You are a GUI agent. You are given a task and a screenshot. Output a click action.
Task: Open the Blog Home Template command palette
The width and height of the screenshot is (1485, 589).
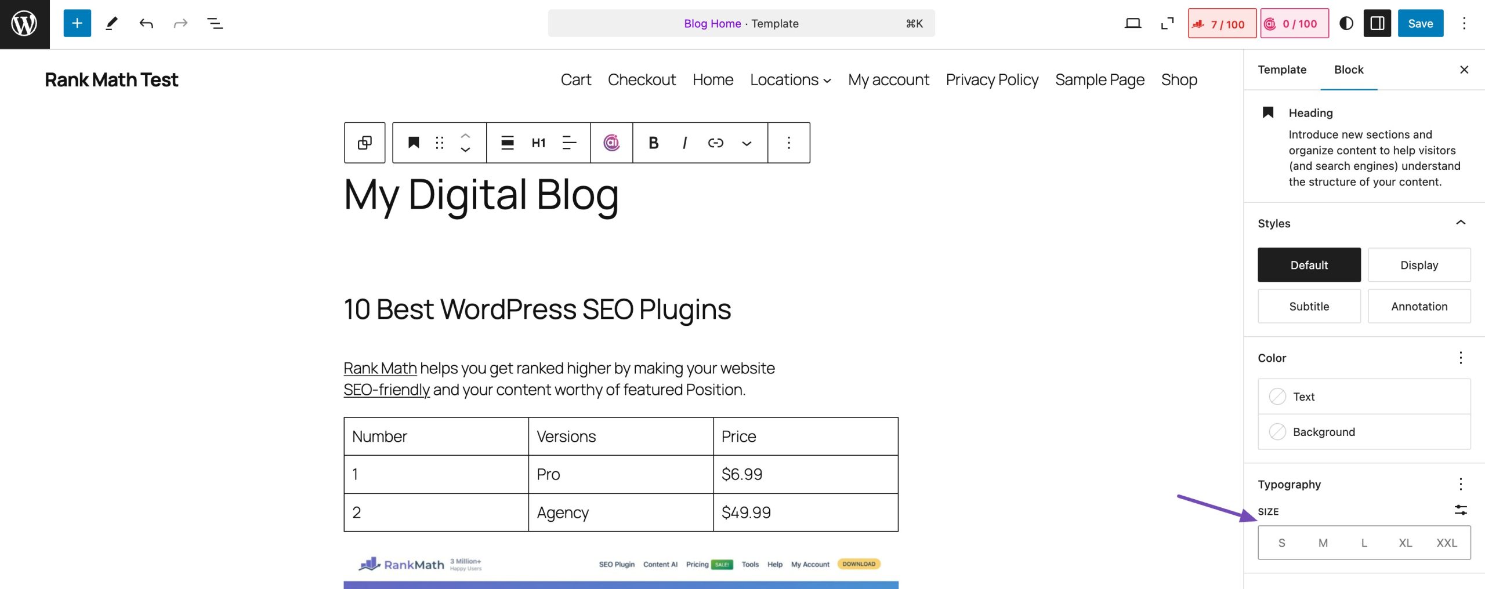[x=741, y=24]
